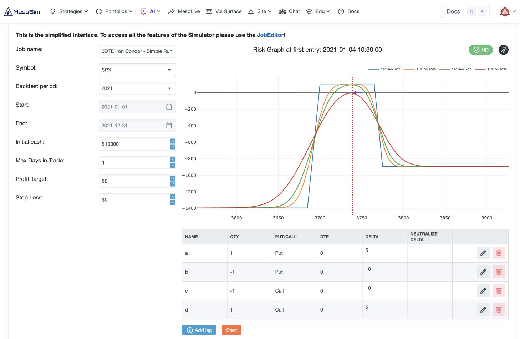Click the Add leg button
Screen dimensions: 520x339
[x=199, y=330]
